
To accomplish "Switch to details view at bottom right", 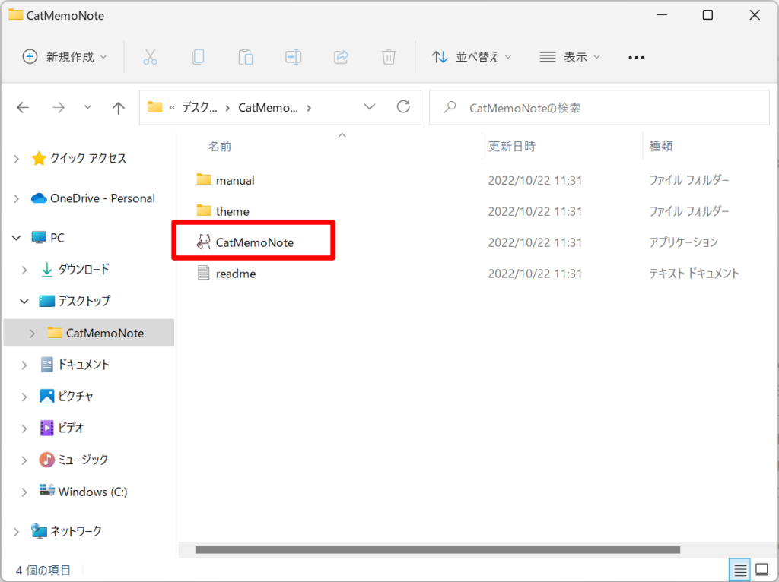I will pyautogui.click(x=739, y=569).
